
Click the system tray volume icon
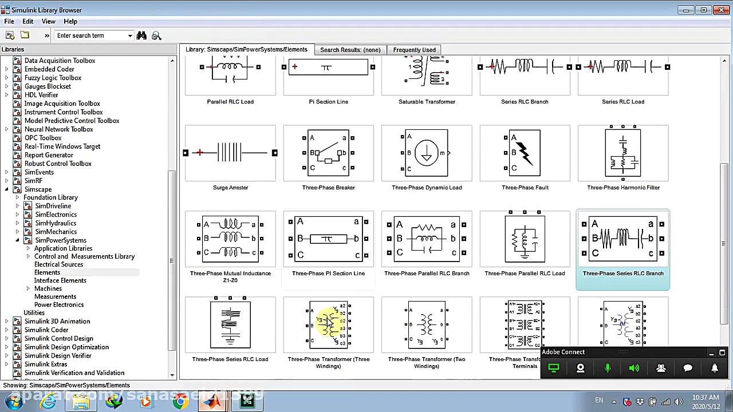tap(679, 402)
